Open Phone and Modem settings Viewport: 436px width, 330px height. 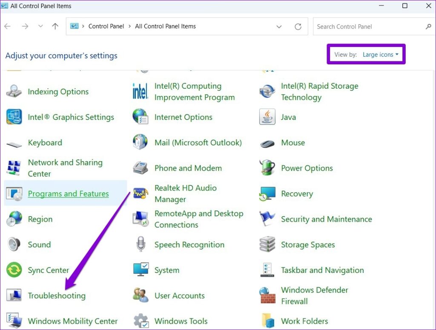pyautogui.click(x=188, y=168)
